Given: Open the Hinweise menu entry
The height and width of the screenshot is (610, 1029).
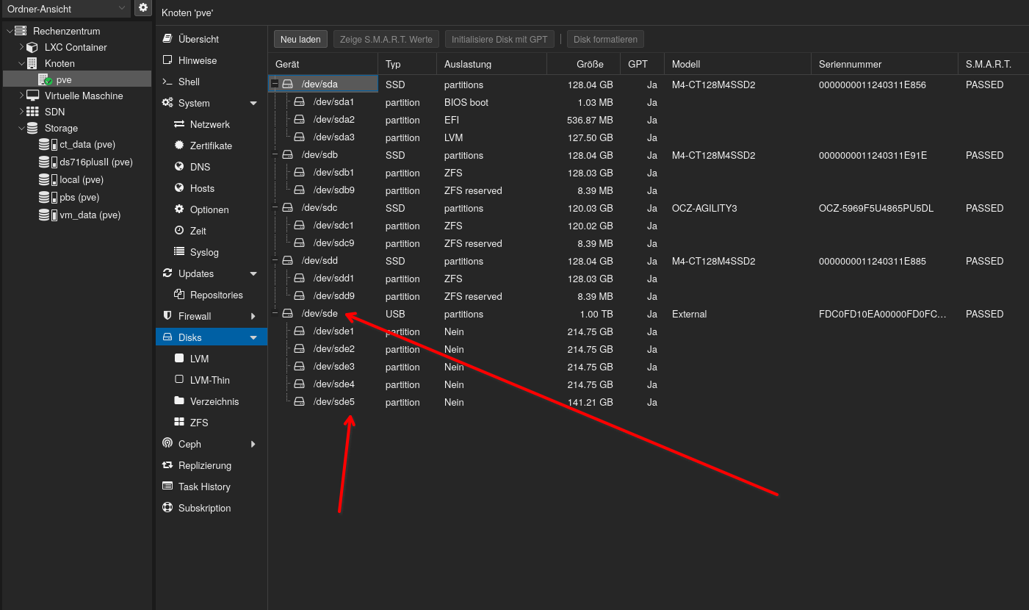Looking at the screenshot, I should (212, 60).
